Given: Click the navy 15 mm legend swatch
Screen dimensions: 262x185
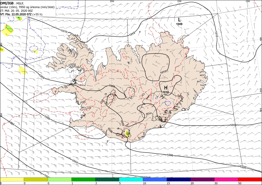Looking at the screenshot, I should (179, 179).
